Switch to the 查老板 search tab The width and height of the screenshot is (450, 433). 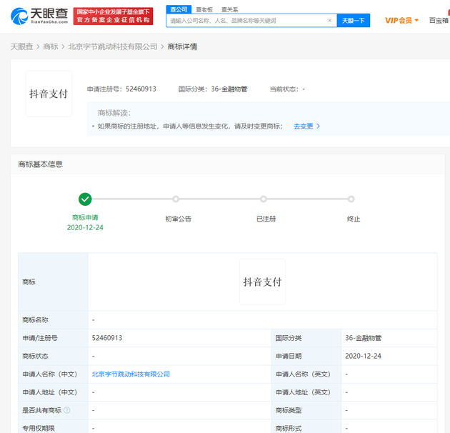[204, 10]
